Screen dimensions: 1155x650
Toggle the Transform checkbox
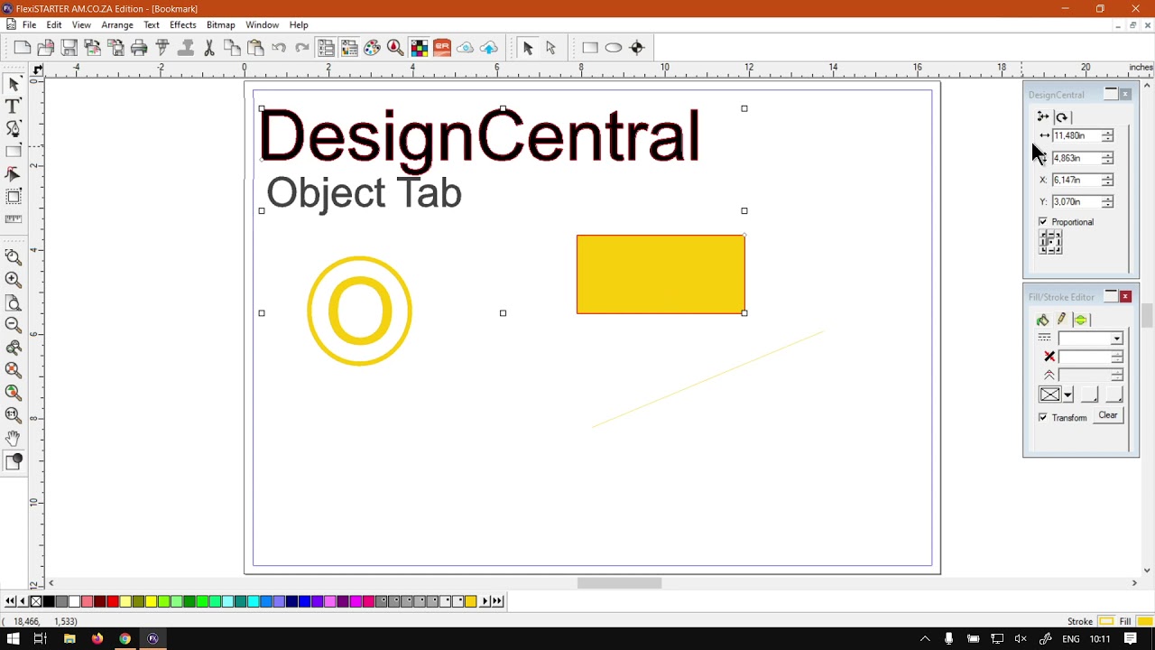click(1043, 418)
